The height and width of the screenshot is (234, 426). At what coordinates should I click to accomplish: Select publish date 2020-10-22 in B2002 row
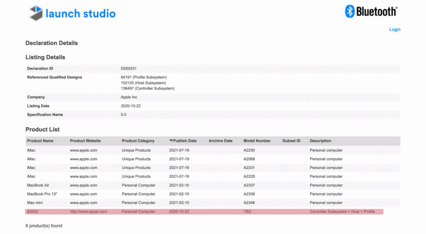coord(179,212)
